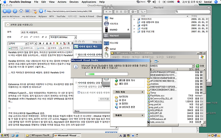Click the Spotlight icon in the menu bar
Viewport: 221px width, 138px height.
coord(216,2)
